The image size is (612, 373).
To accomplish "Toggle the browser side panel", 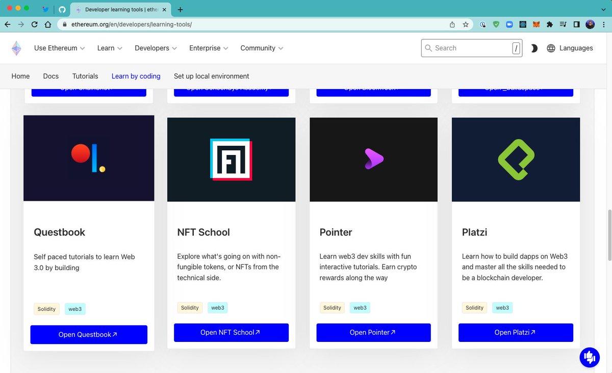I will pos(576,24).
